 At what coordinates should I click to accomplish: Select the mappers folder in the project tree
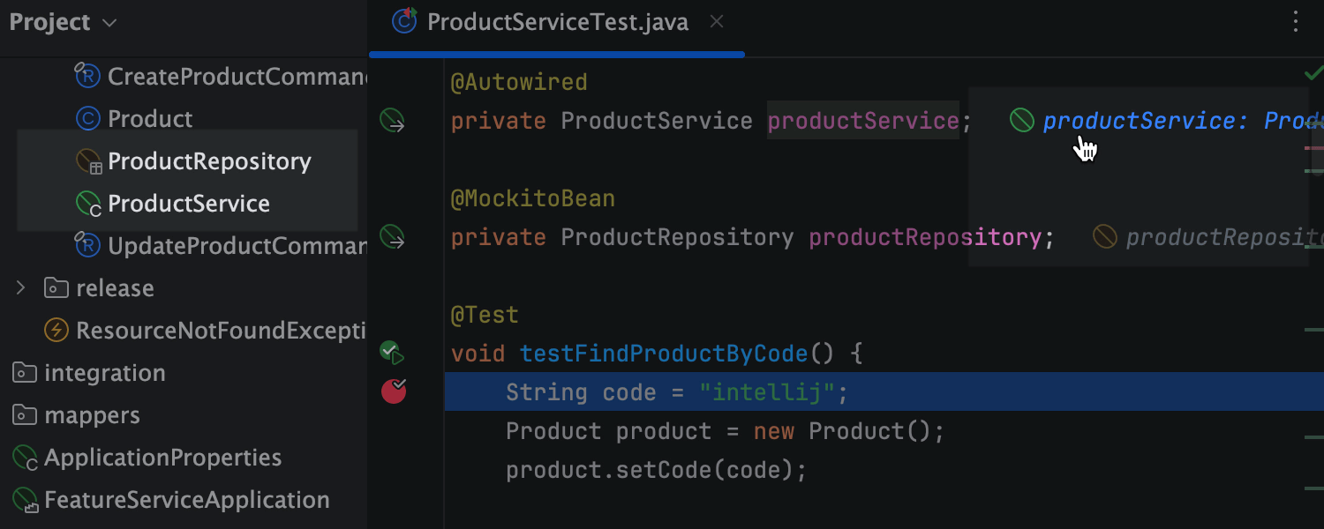click(x=93, y=414)
